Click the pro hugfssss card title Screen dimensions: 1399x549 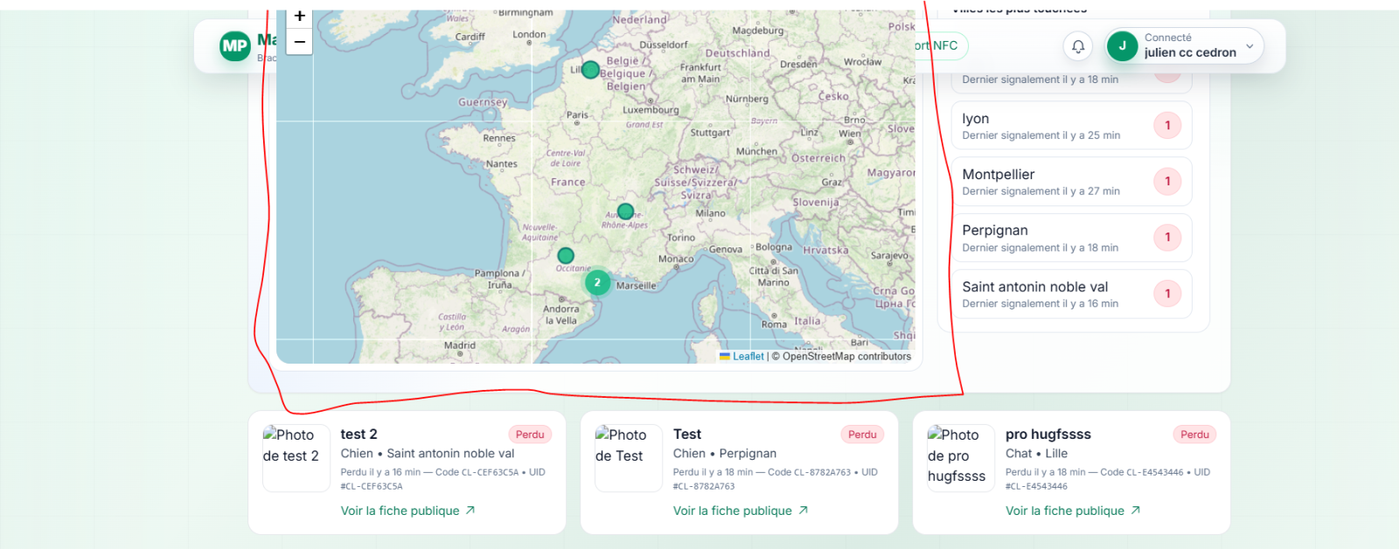[x=1048, y=434]
